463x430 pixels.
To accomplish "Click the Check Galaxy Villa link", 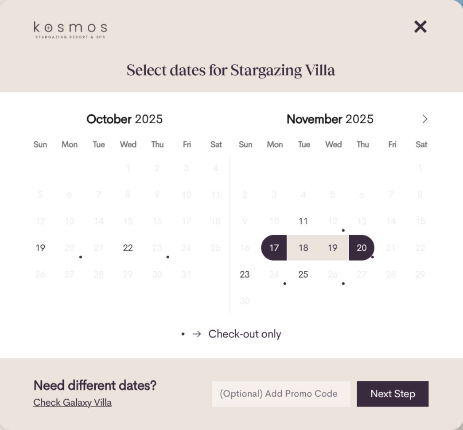I will point(72,403).
